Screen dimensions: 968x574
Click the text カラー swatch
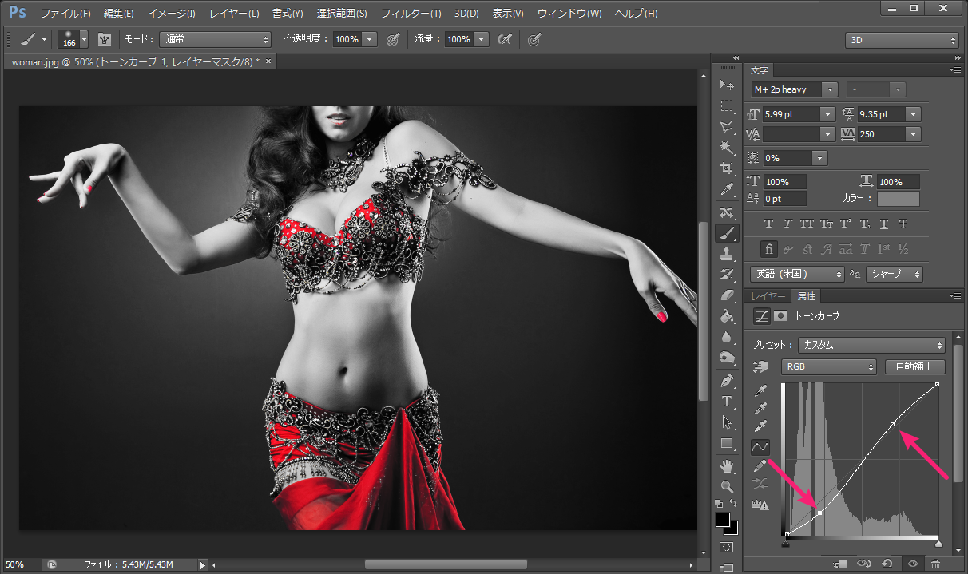[x=899, y=199]
